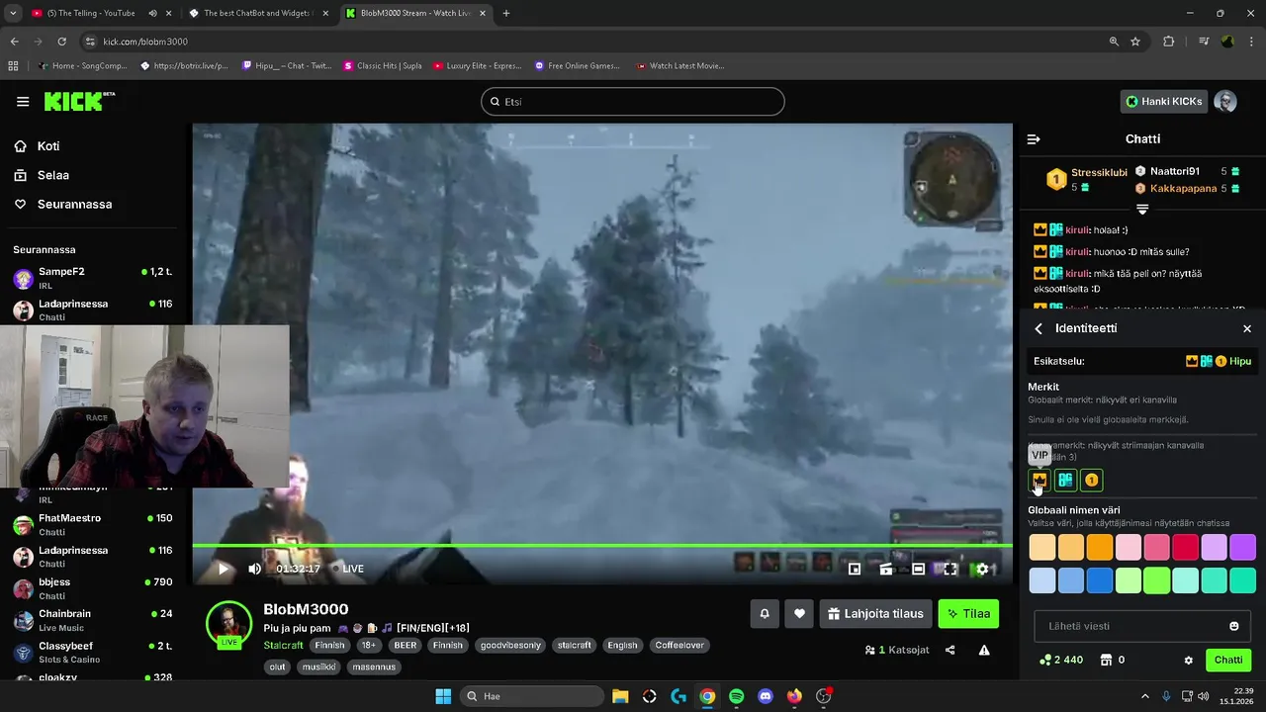Open Classybeef followed channel
Viewport: 1266px width, 712px height.
[93, 653]
